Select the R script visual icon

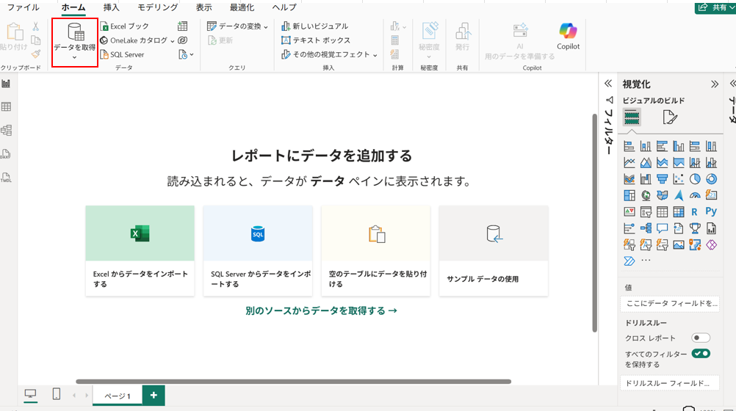(x=694, y=212)
